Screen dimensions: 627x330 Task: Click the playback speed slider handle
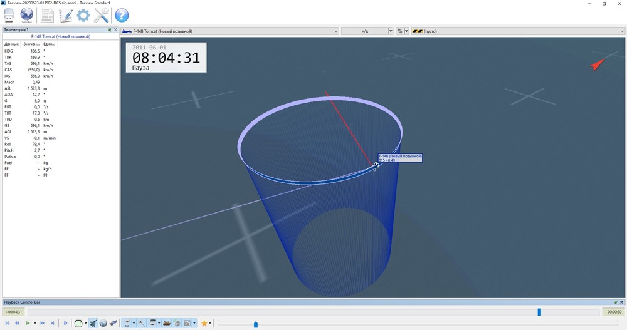tap(255, 324)
